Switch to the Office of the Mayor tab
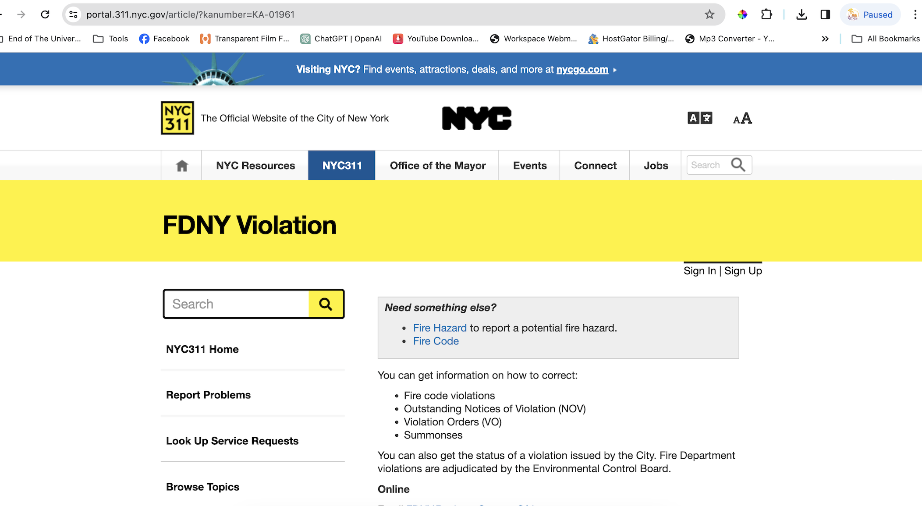Image resolution: width=922 pixels, height=506 pixels. [x=437, y=165]
